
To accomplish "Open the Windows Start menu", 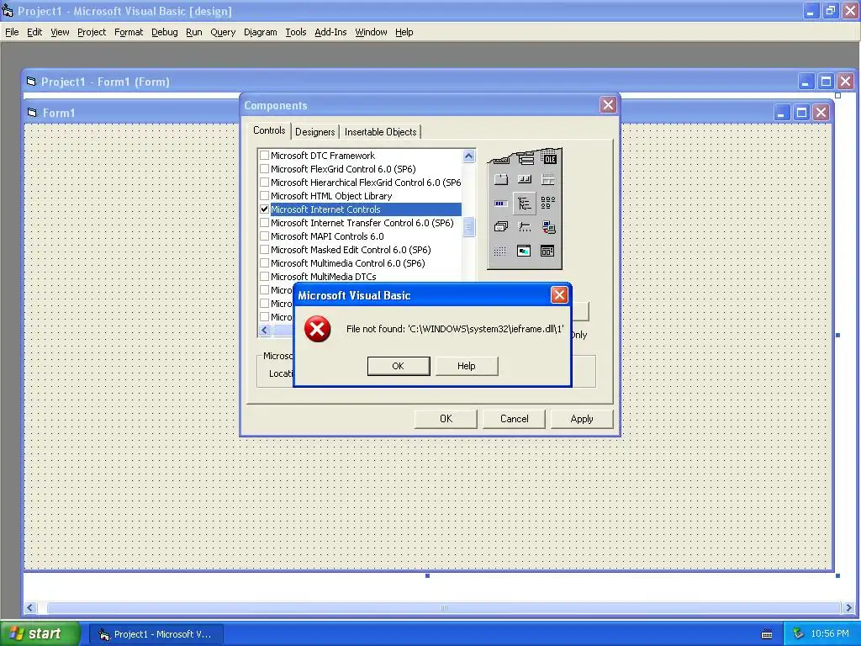I will click(x=40, y=633).
